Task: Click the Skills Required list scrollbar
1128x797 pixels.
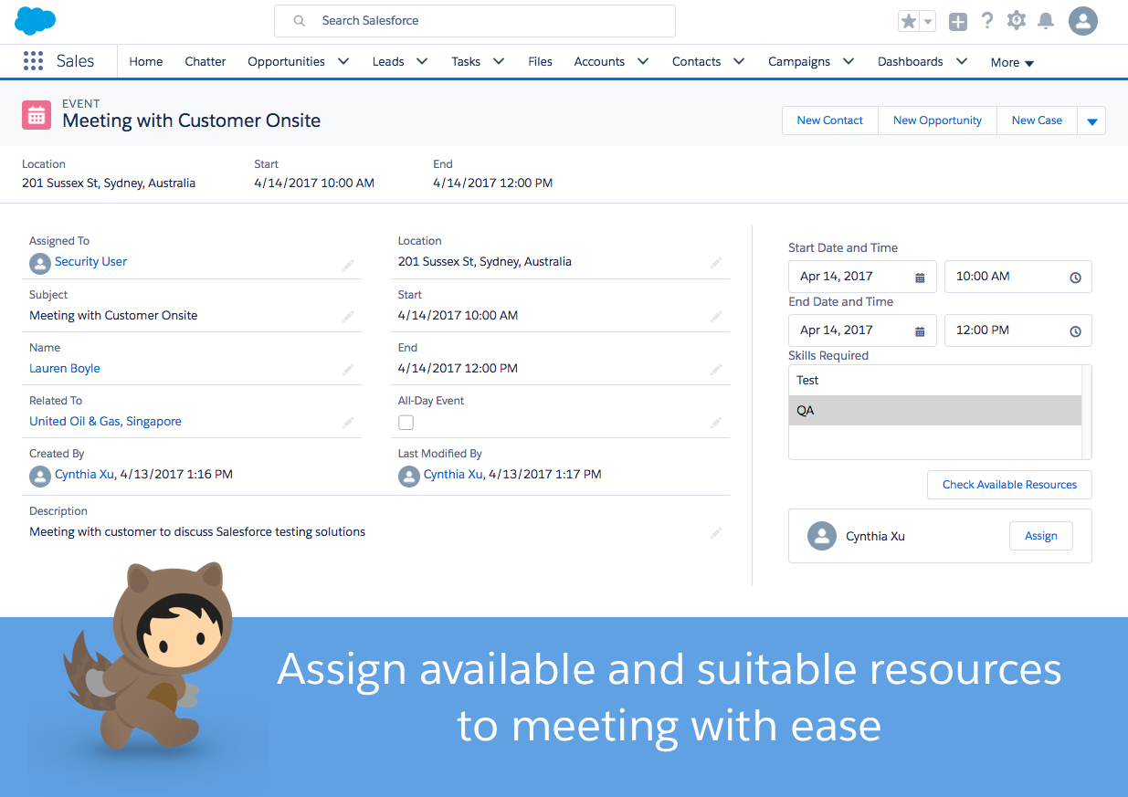Action: (1087, 412)
